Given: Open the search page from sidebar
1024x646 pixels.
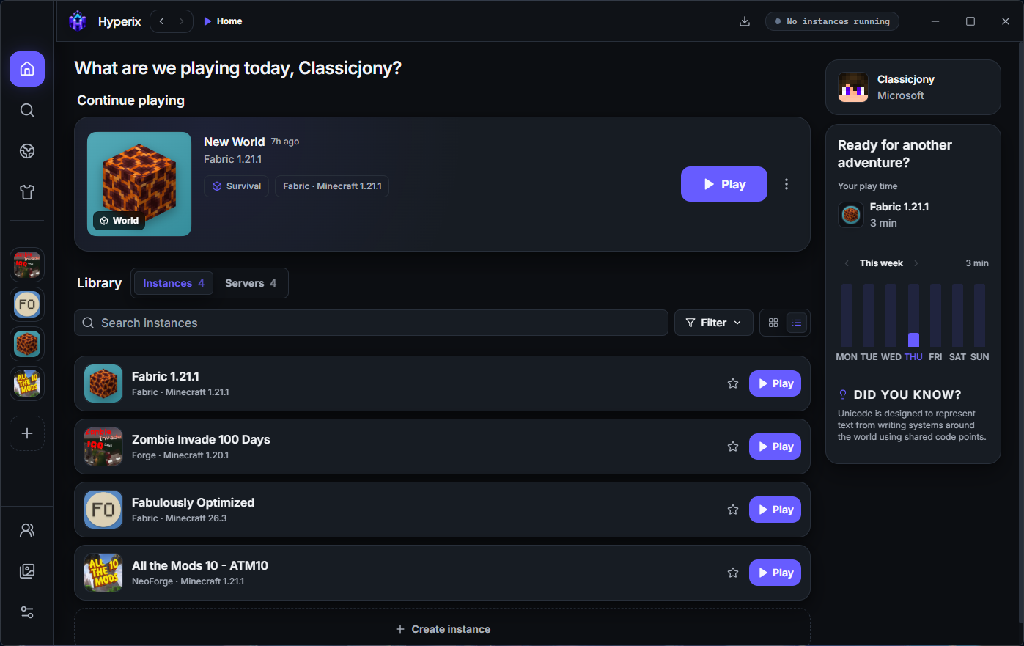Looking at the screenshot, I should (x=27, y=110).
